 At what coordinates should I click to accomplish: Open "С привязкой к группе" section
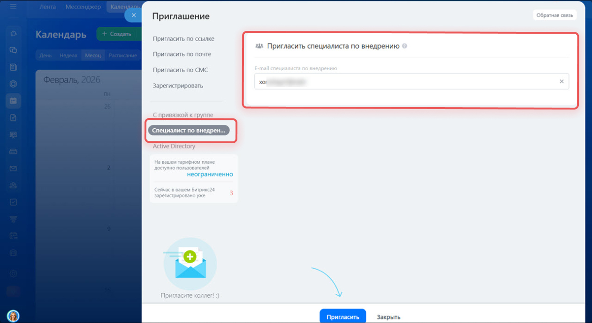pos(183,115)
